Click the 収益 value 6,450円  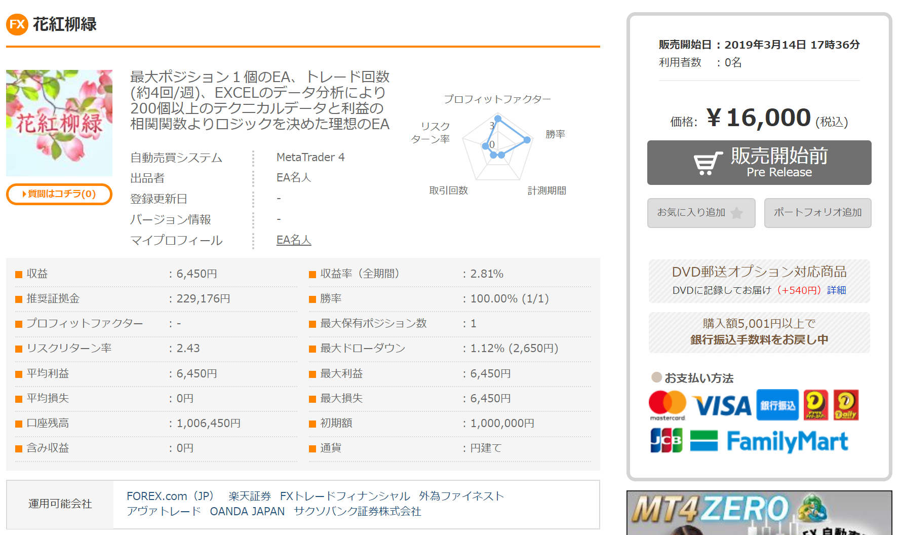pos(197,274)
